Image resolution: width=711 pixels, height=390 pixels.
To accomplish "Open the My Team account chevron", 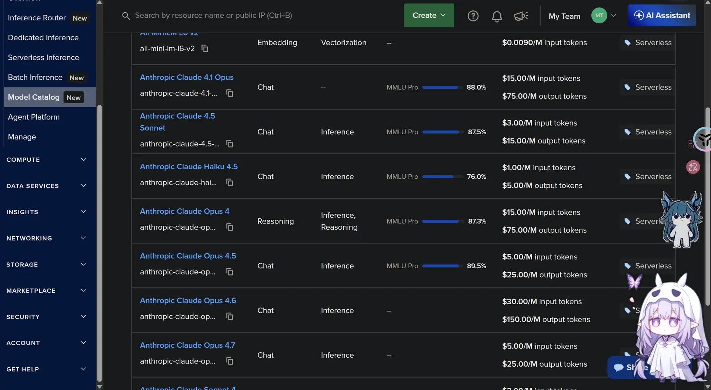I will tap(614, 16).
